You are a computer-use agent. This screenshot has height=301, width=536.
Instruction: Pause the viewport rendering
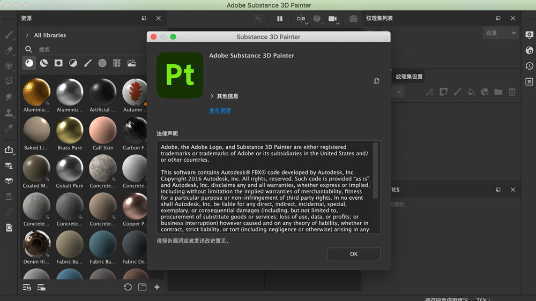pos(280,19)
